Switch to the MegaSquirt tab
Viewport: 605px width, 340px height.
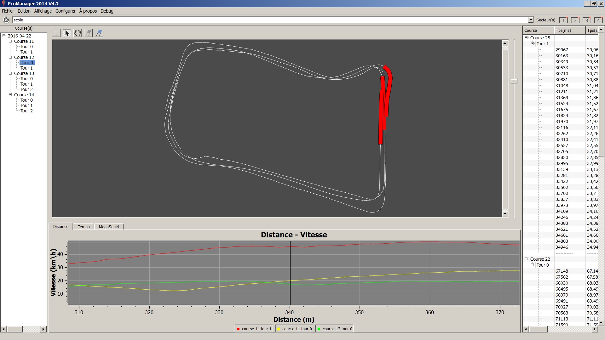(109, 227)
